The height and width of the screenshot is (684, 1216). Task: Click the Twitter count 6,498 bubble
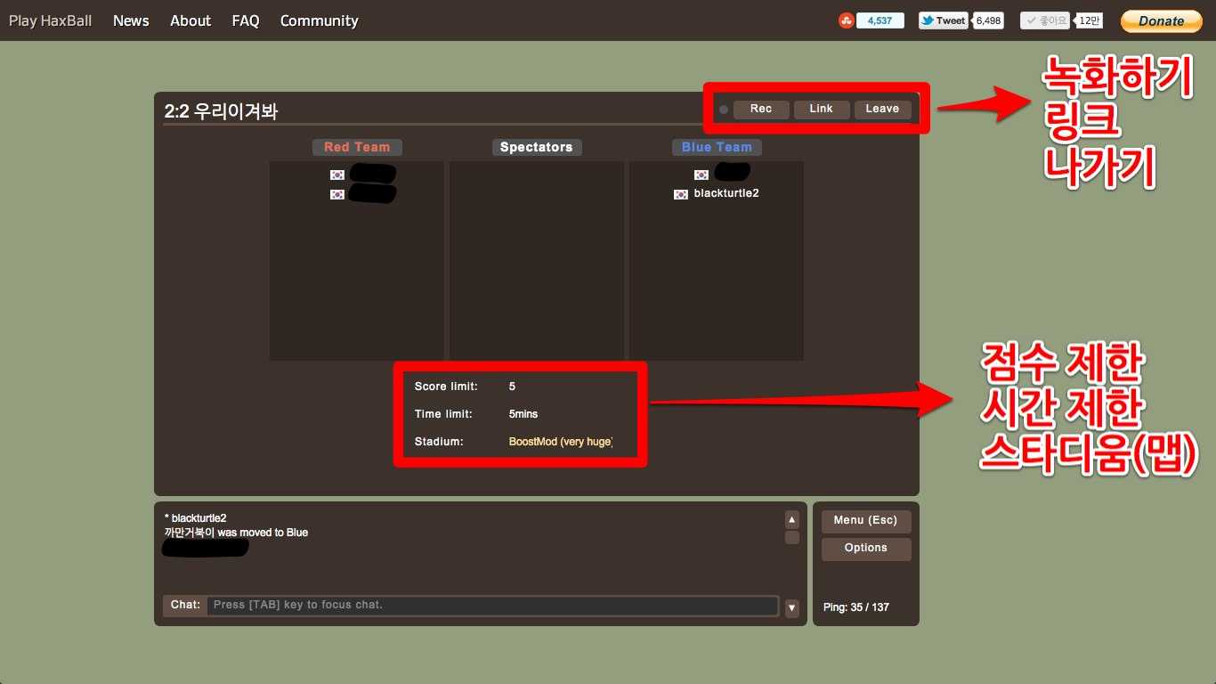coord(988,20)
